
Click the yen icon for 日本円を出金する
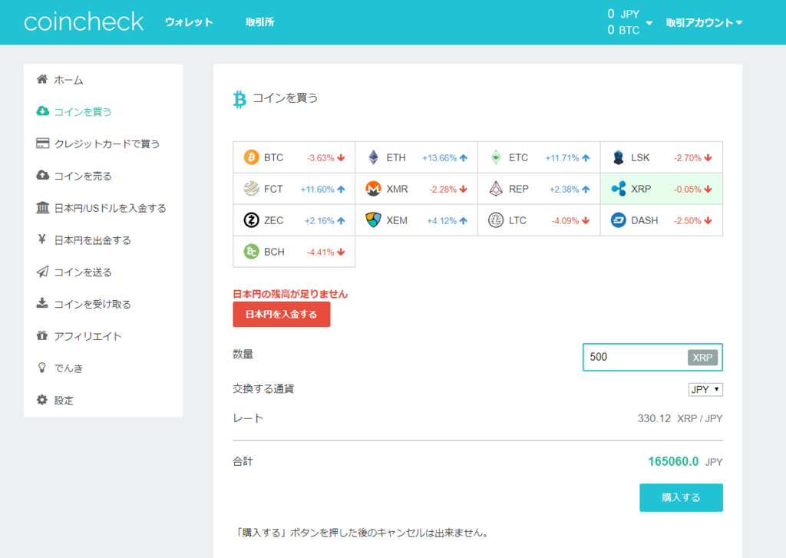(42, 239)
